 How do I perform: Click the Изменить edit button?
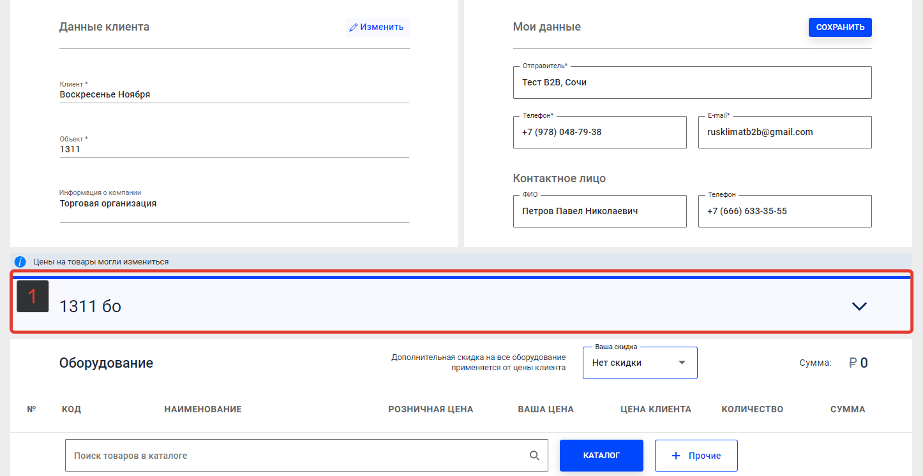377,27
